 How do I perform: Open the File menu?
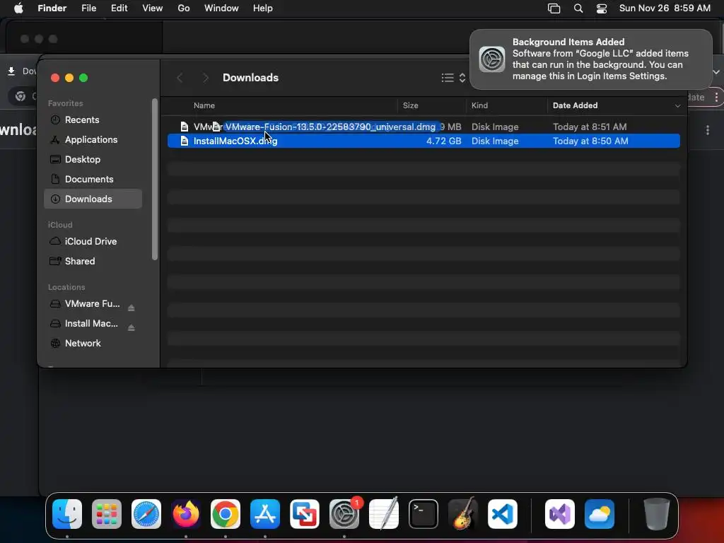(88, 8)
